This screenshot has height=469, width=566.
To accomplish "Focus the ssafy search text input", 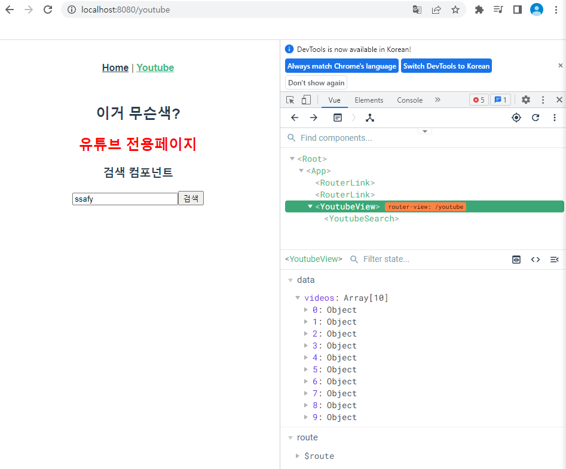I will [125, 199].
